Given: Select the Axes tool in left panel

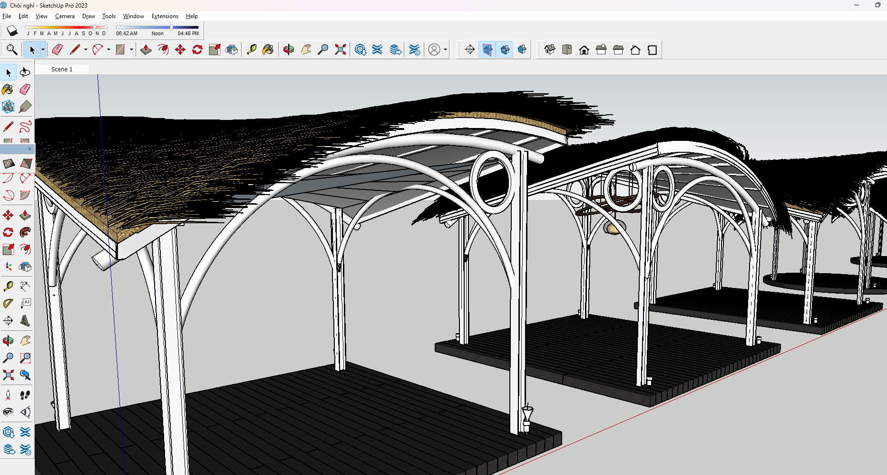Looking at the screenshot, I should 8,267.
